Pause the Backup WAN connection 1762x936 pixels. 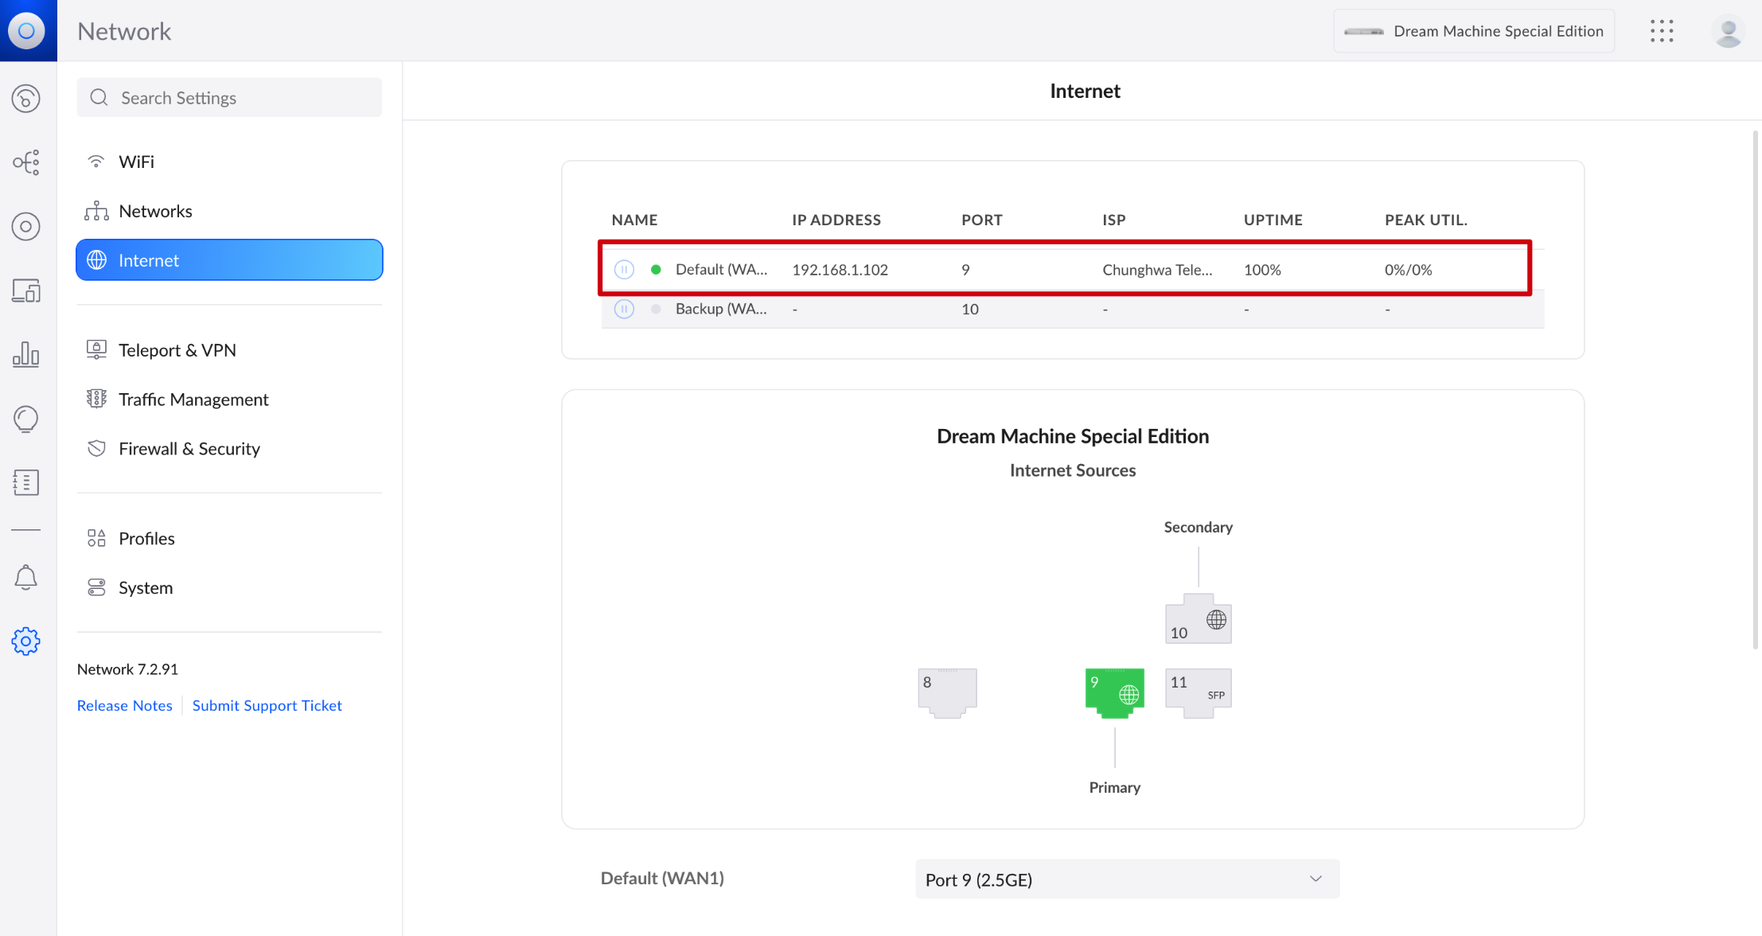[x=624, y=309]
